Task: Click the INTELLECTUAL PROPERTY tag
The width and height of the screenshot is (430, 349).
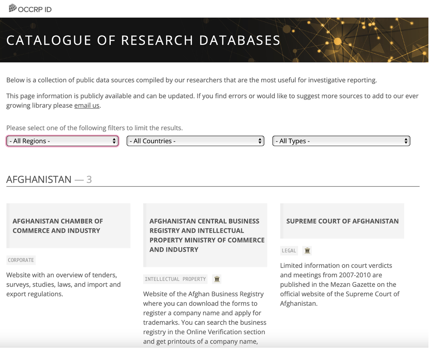Action: tap(175, 279)
